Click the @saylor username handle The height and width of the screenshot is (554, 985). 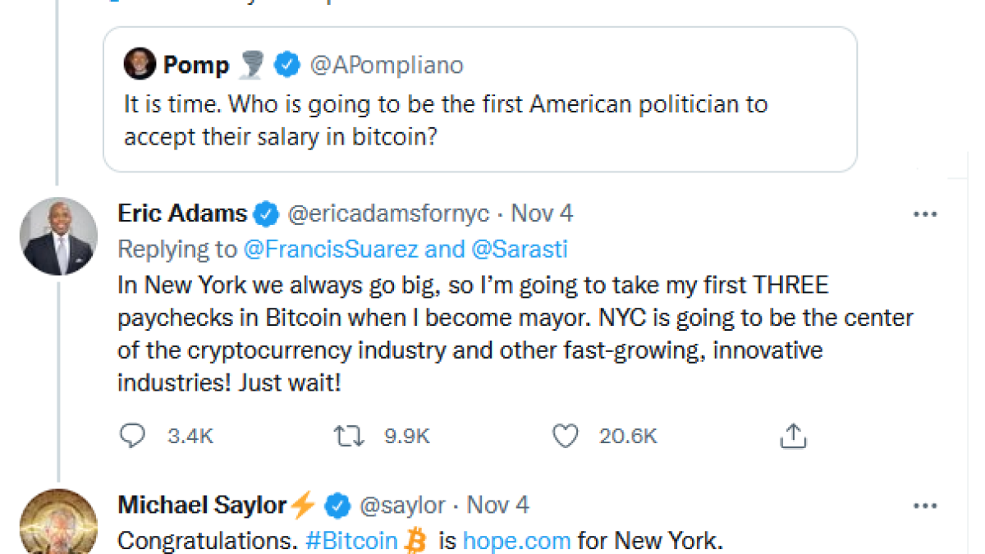click(x=402, y=506)
